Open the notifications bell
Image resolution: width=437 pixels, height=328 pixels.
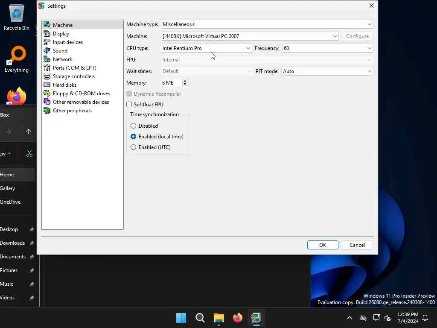[x=425, y=318]
